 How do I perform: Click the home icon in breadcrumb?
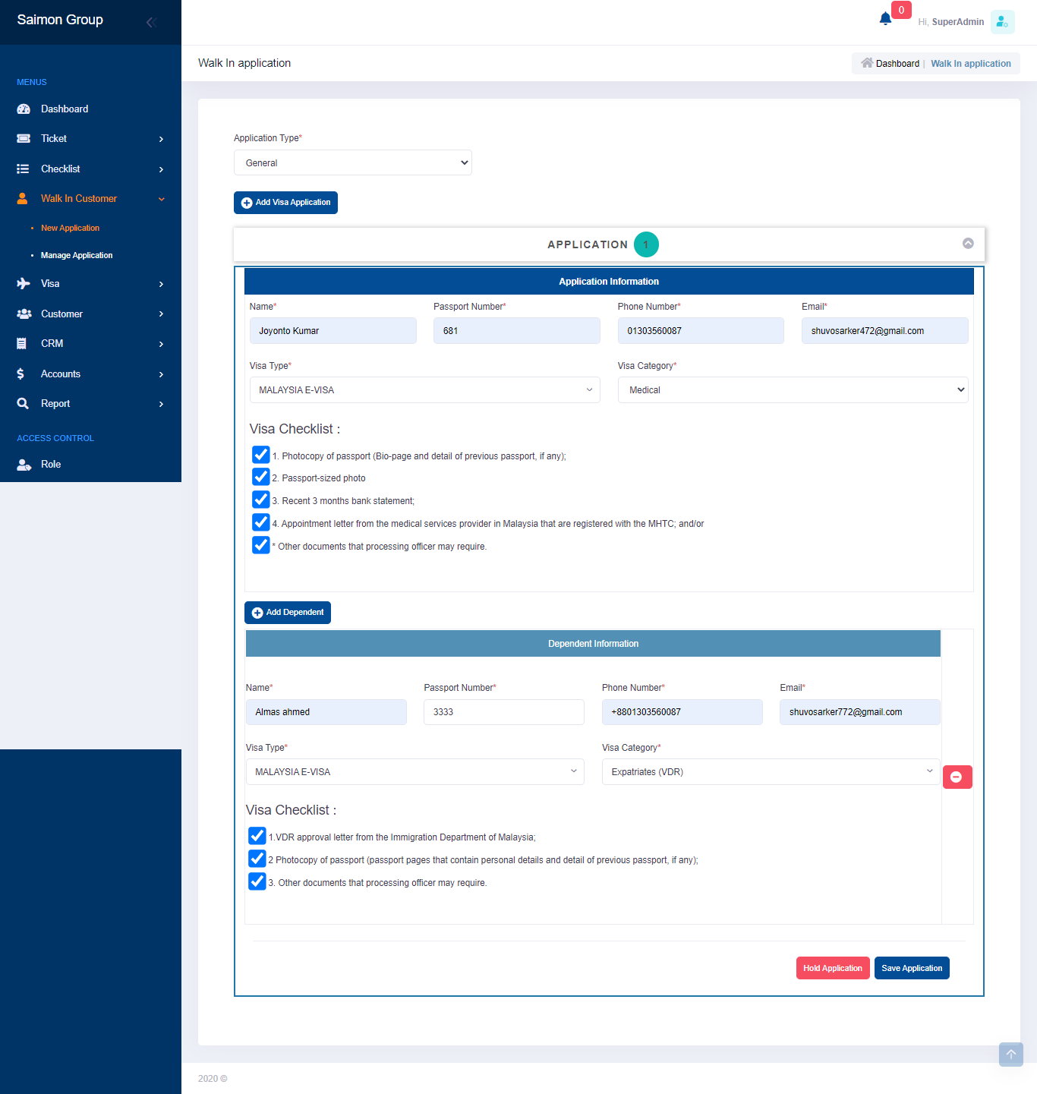[x=867, y=63]
